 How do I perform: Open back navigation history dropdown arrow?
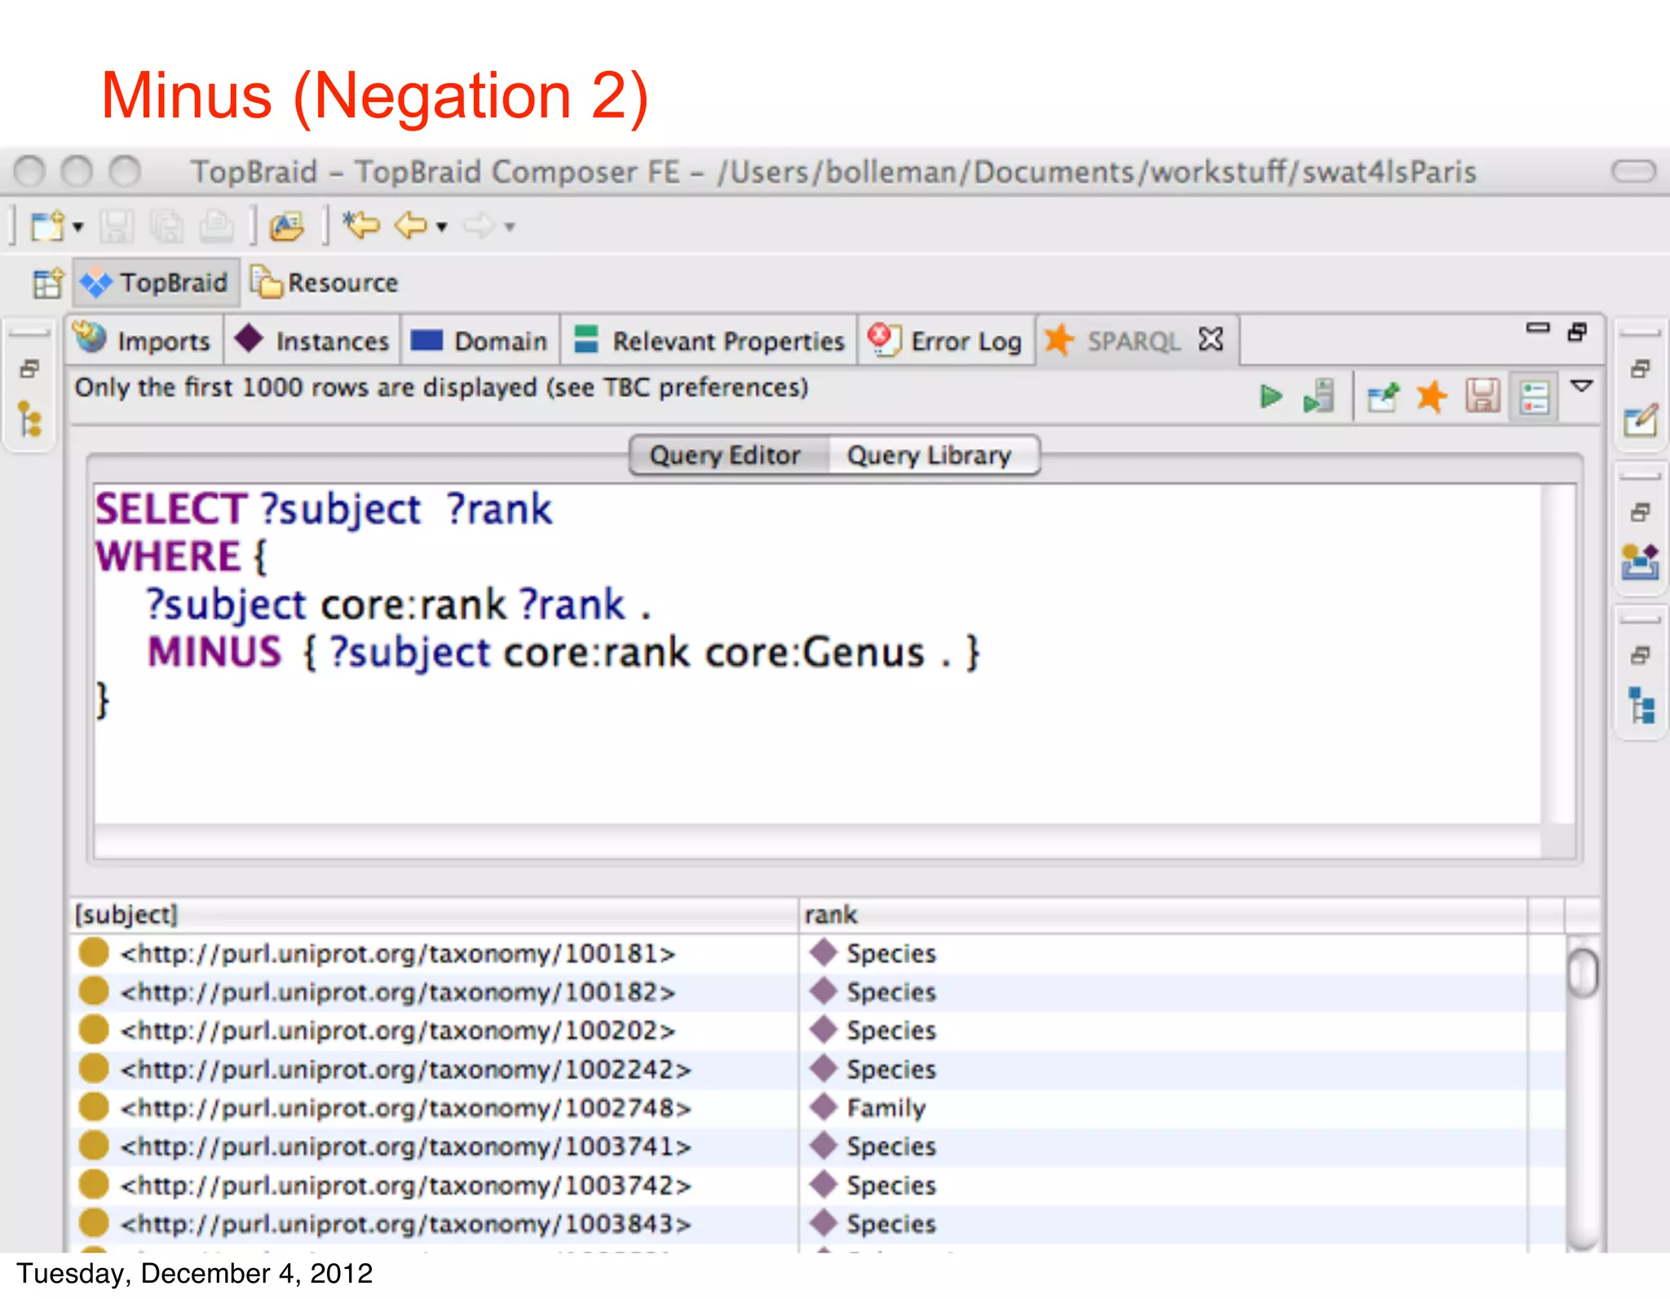(x=442, y=227)
